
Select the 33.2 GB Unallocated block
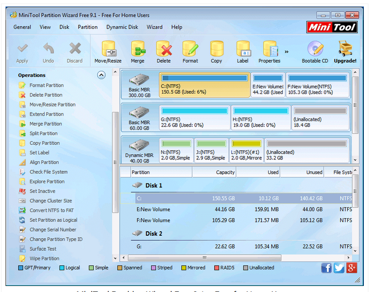(306, 150)
